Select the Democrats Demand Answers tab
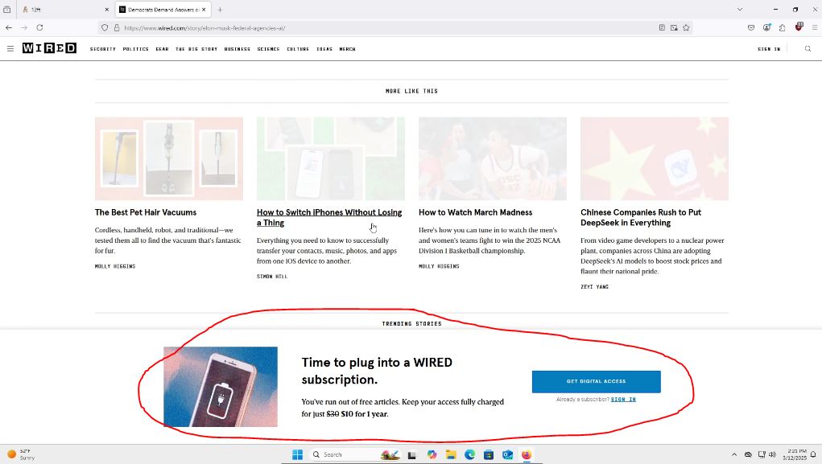Image resolution: width=822 pixels, height=464 pixels. pyautogui.click(x=163, y=10)
